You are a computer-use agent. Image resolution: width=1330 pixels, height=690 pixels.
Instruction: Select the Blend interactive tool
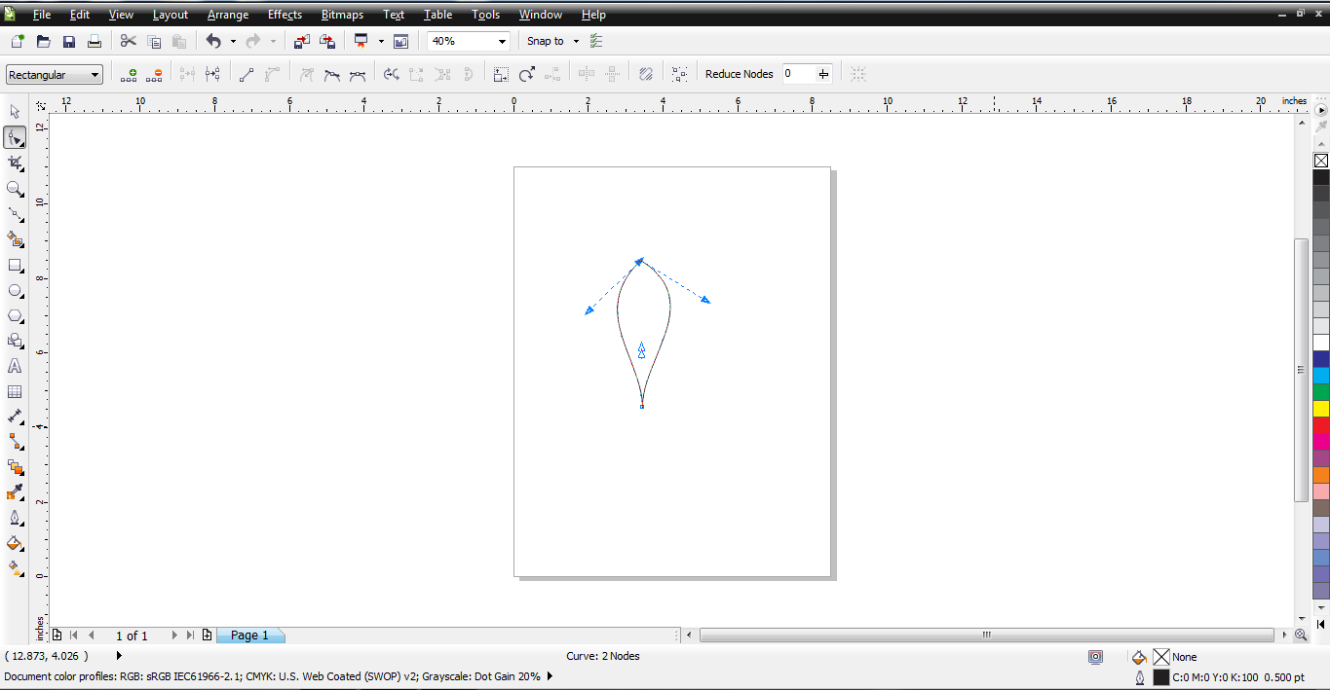click(15, 467)
